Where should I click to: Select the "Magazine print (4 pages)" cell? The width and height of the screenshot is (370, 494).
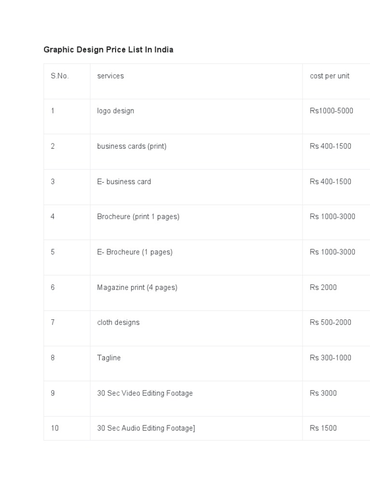click(137, 288)
